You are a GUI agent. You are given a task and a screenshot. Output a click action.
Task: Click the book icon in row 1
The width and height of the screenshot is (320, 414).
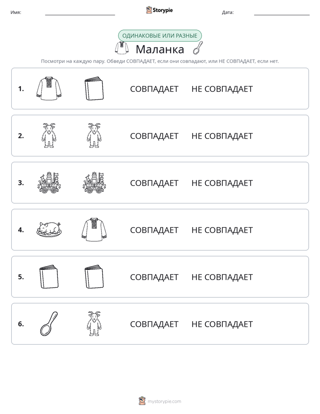coord(94,89)
